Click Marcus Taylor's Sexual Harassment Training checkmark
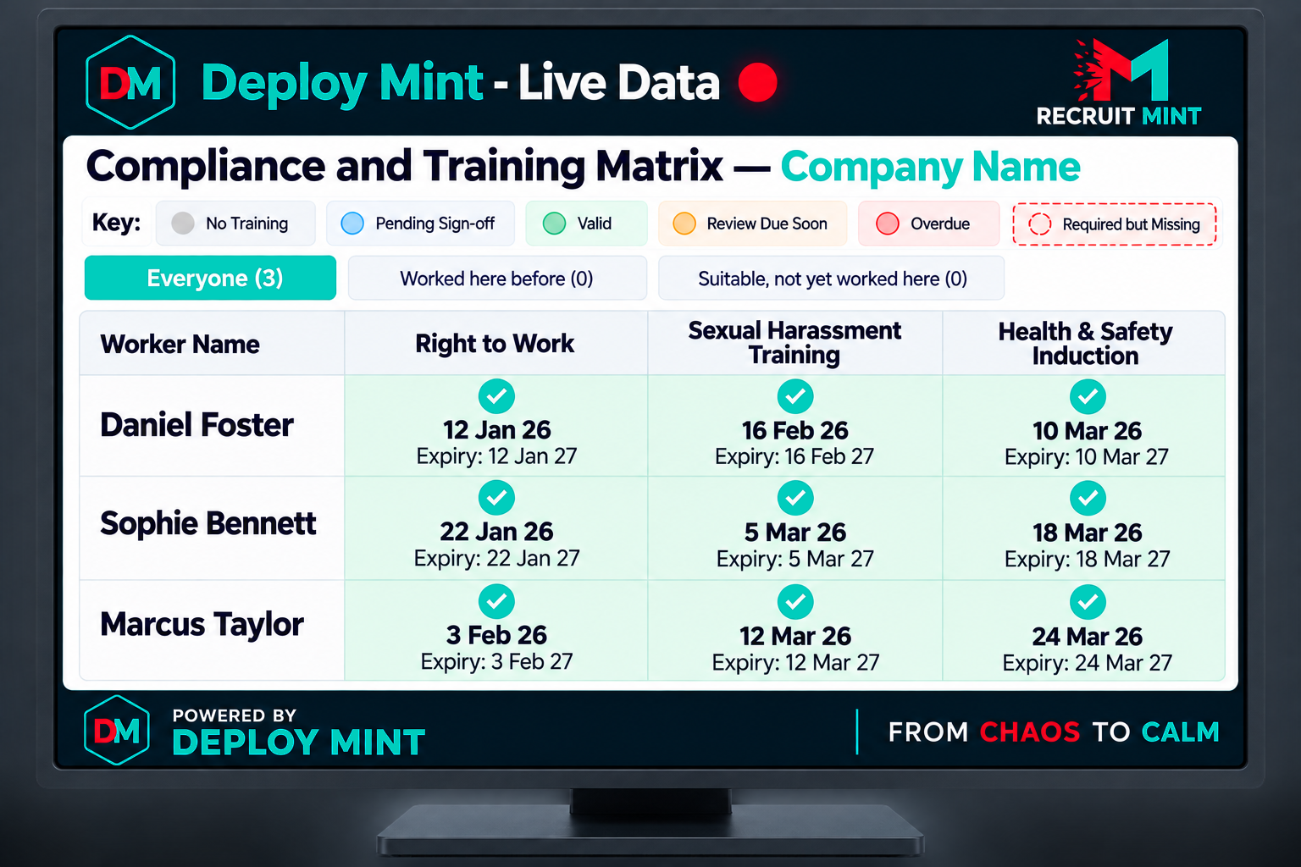 pos(795,602)
